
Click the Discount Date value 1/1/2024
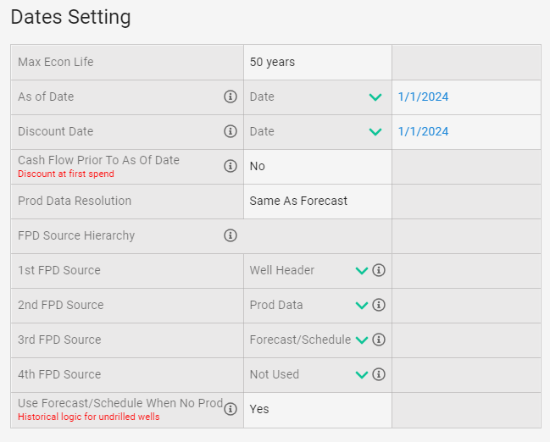[423, 131]
